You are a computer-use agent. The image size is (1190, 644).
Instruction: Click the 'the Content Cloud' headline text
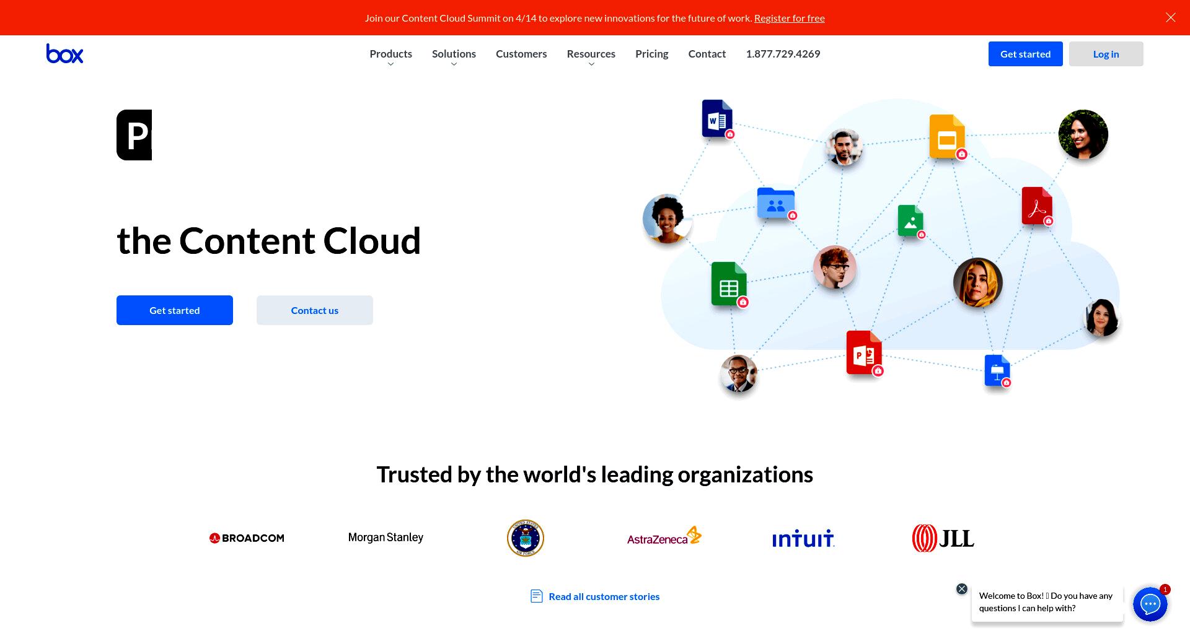pyautogui.click(x=269, y=241)
